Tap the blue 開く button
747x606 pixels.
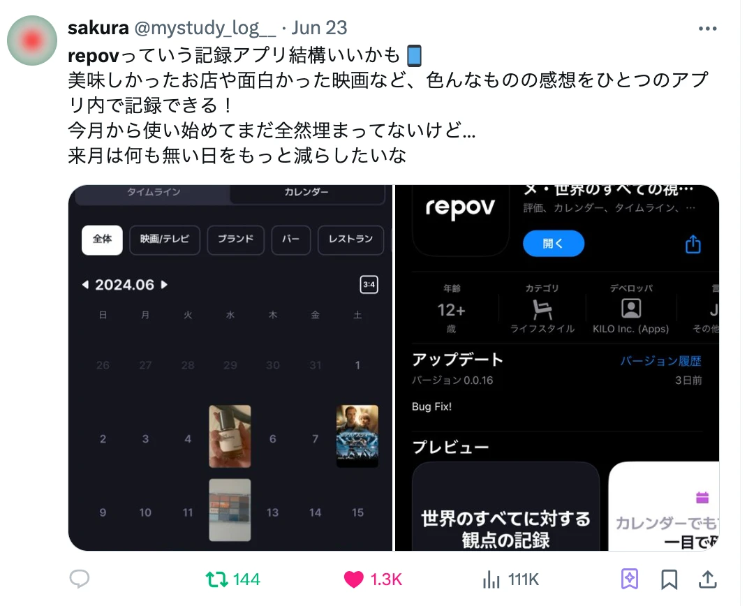(553, 244)
